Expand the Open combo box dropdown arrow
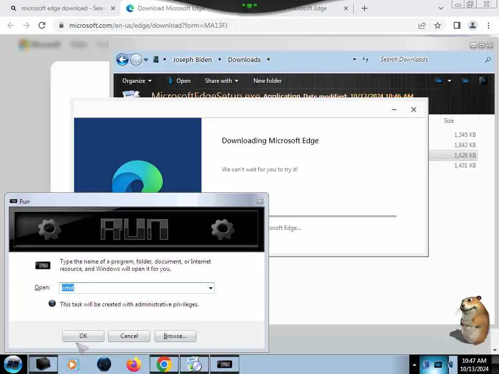Viewport: 499px width, 374px height. click(x=211, y=288)
